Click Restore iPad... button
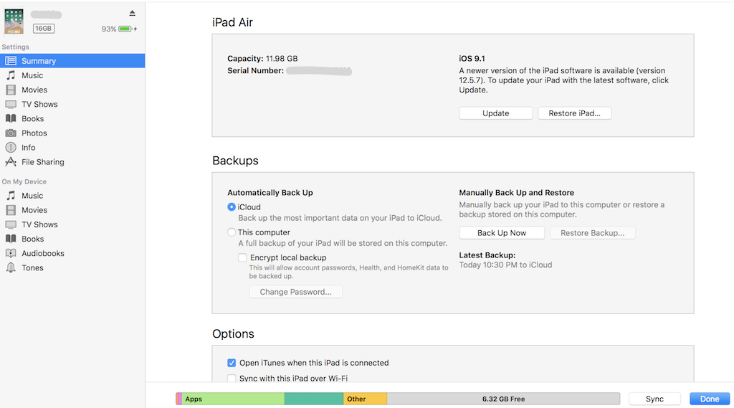The width and height of the screenshot is (734, 408). point(574,113)
